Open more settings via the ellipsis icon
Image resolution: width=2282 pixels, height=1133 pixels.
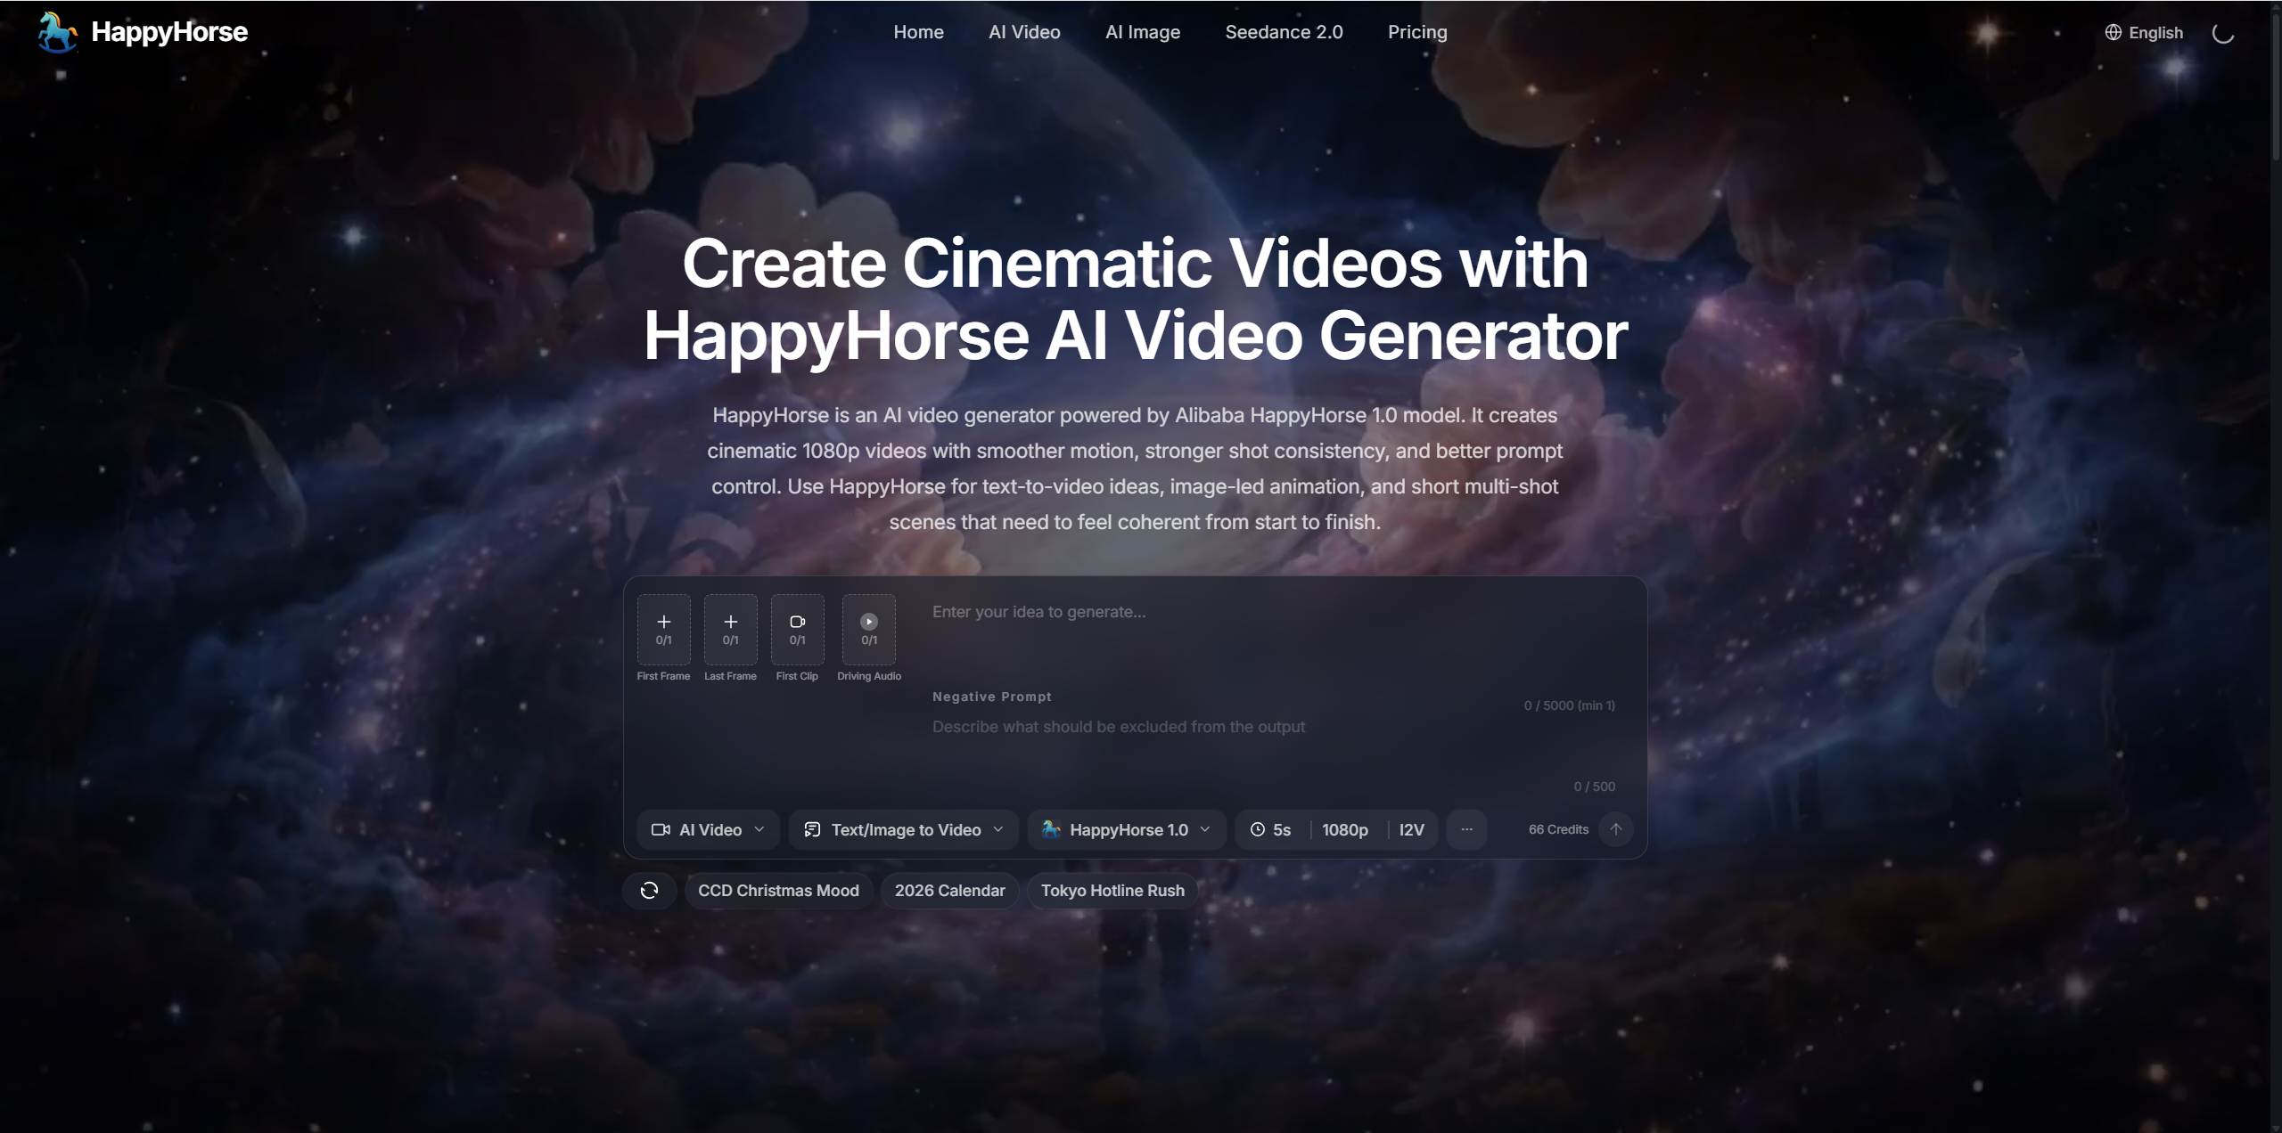[x=1465, y=829]
